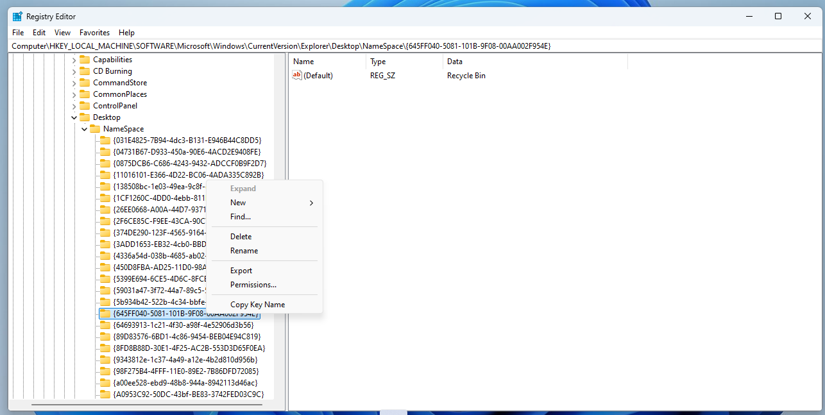
Task: Click folder icon for {64693913-1c21-4f30-a98f-4e52906d3b56}
Action: 105,325
